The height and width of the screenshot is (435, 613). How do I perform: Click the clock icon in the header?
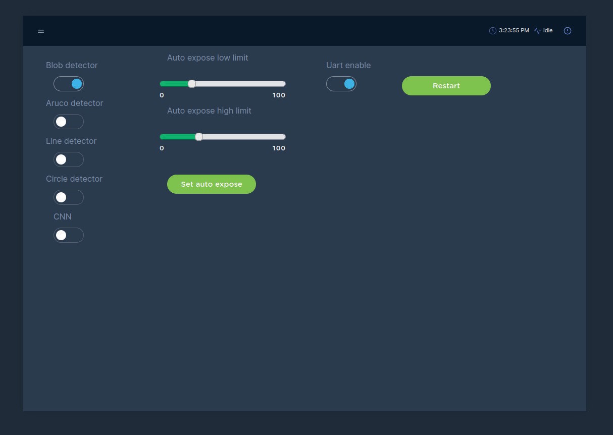pyautogui.click(x=493, y=31)
